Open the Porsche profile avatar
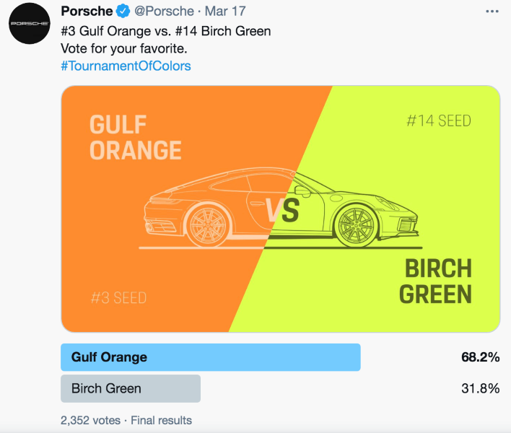 tap(30, 23)
